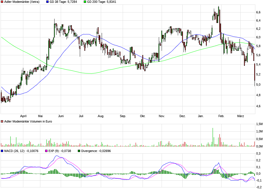Click the 0,0M volume axis value

click(260, 146)
